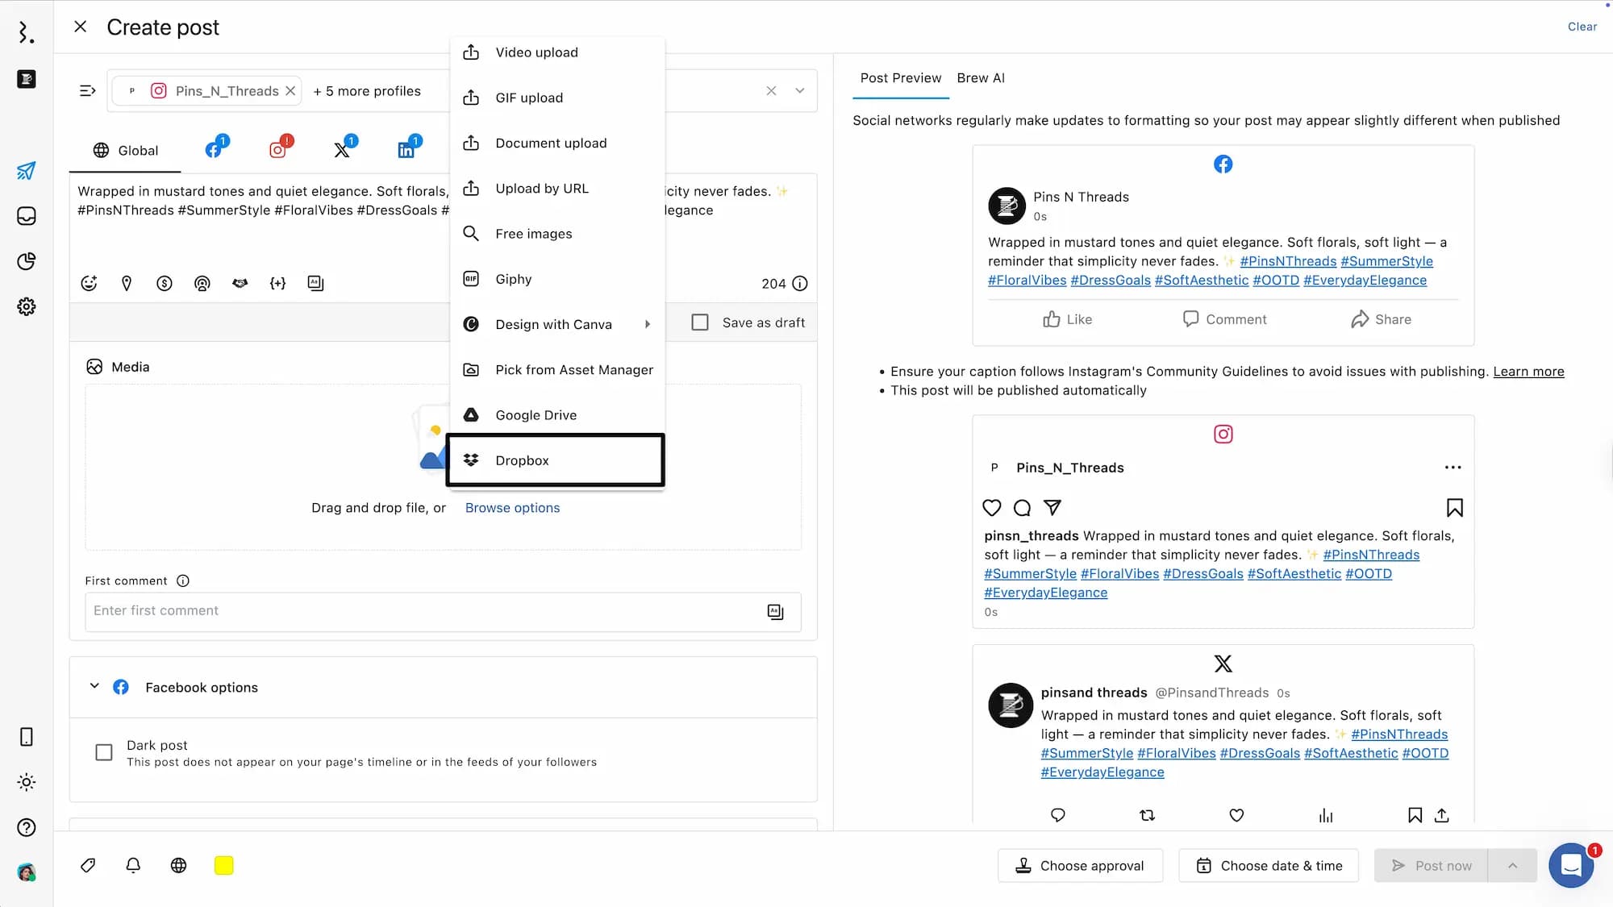This screenshot has width=1613, height=907.
Task: Click the location pin icon
Action: pyautogui.click(x=127, y=283)
